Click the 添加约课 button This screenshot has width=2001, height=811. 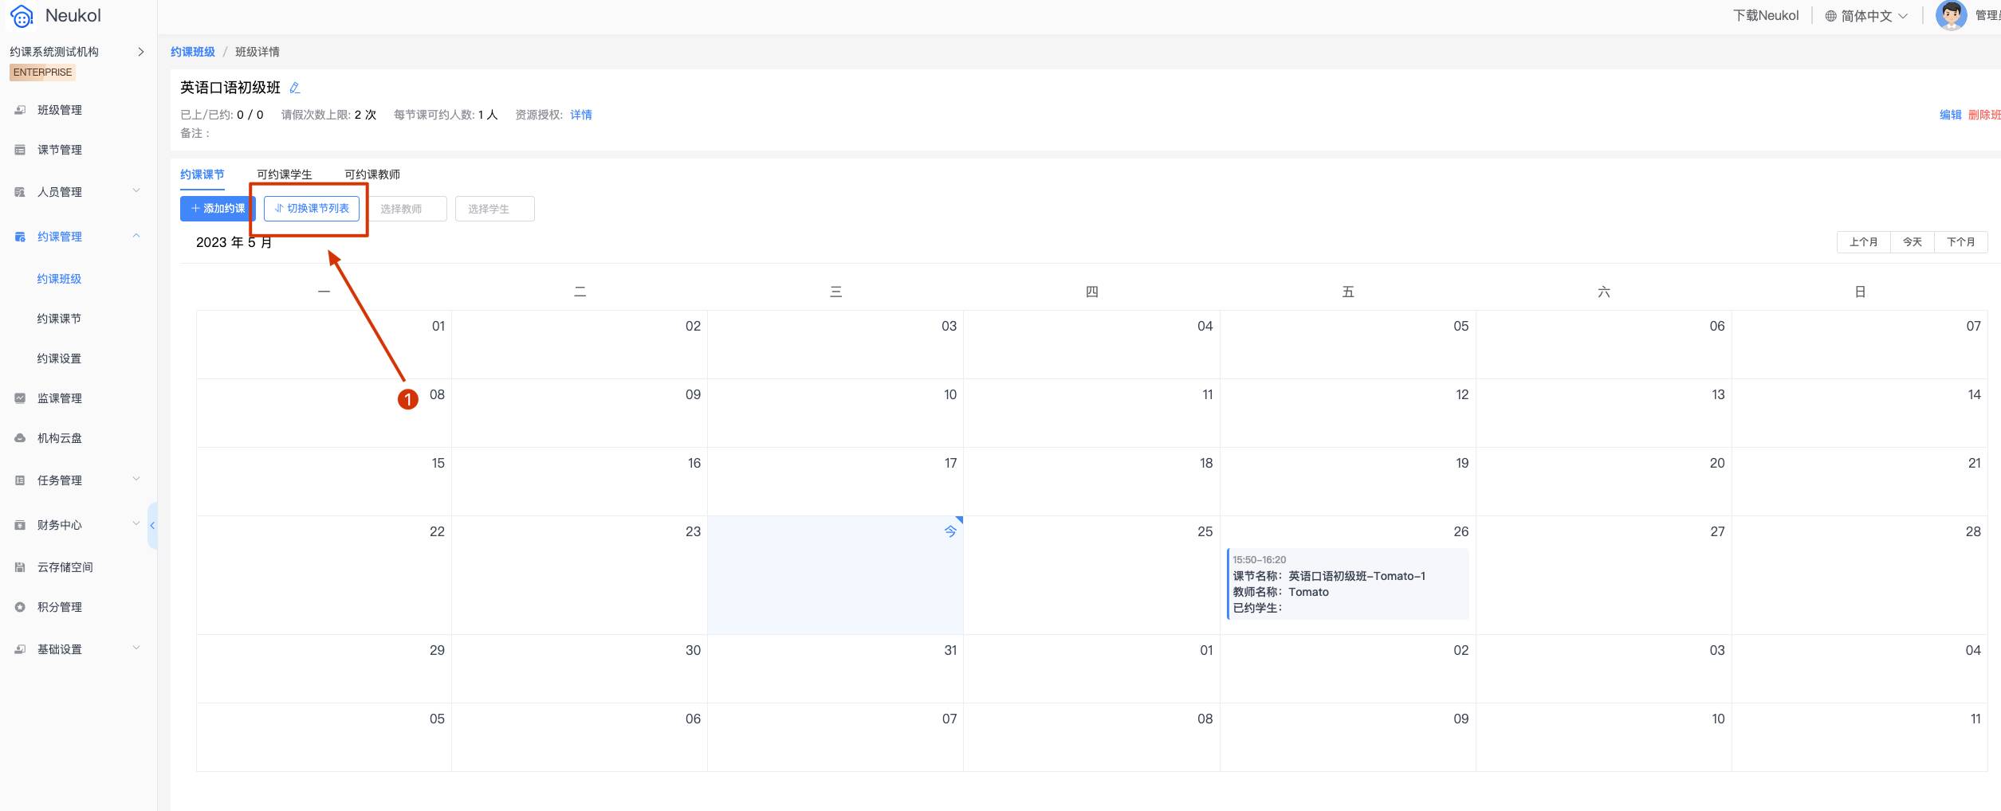(x=218, y=209)
